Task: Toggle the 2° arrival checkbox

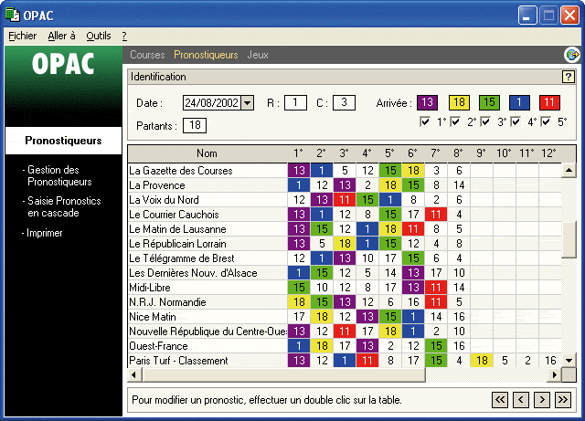Action: pyautogui.click(x=455, y=121)
